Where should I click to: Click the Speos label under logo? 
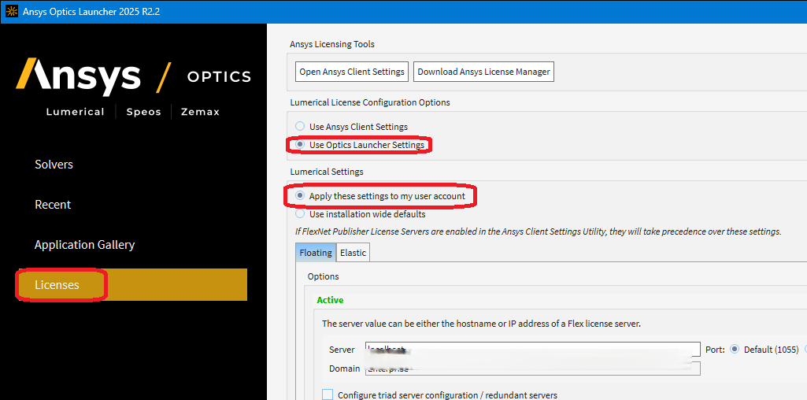[x=143, y=112]
